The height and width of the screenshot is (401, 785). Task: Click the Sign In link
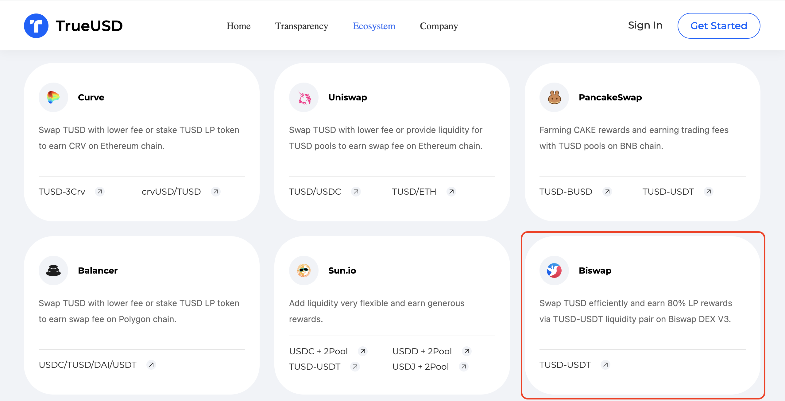645,25
